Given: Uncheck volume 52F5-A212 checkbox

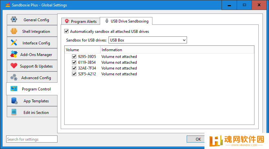Looking at the screenshot, I should [74, 74].
